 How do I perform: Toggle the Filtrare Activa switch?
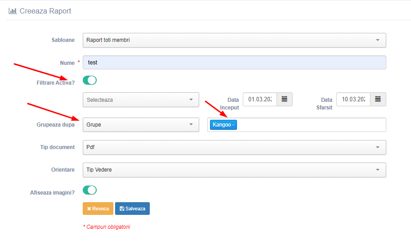[x=89, y=80]
